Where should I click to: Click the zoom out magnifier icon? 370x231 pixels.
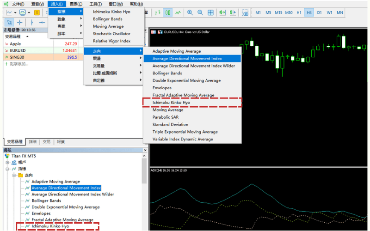click(200, 12)
